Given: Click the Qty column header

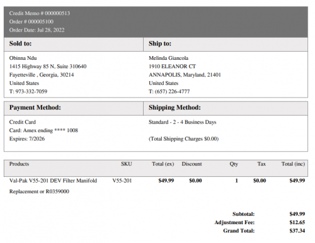Looking at the screenshot, I should click(234, 164).
